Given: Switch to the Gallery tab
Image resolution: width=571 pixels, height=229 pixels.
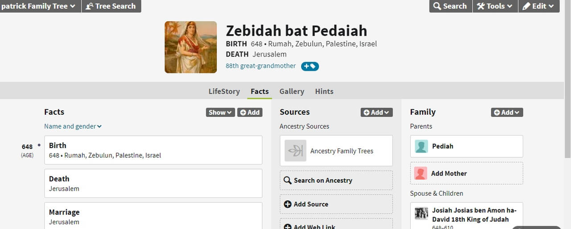Looking at the screenshot, I should click(x=292, y=91).
